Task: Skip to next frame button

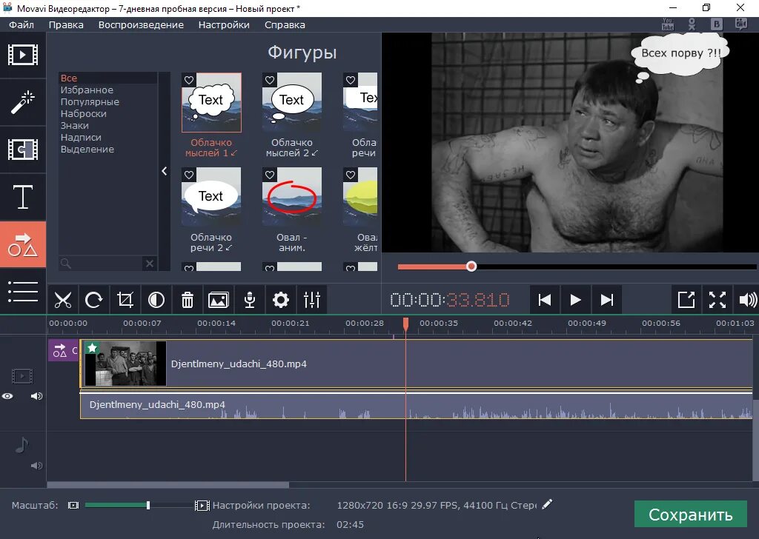Action: tap(606, 300)
